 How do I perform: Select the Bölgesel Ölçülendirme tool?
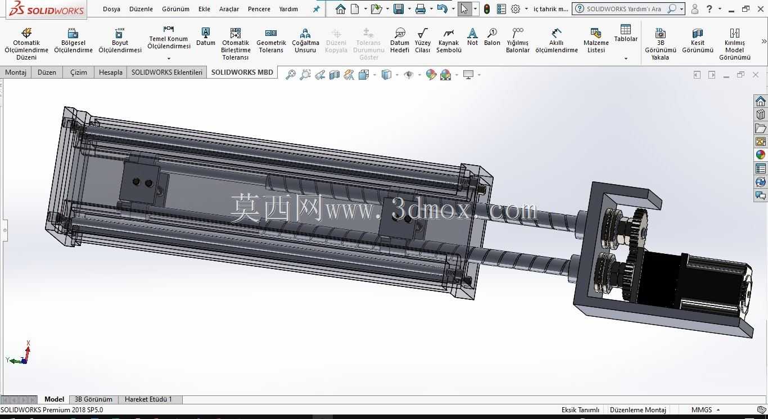[x=73, y=40]
